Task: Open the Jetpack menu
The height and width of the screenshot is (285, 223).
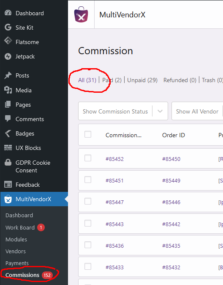Action: point(25,56)
